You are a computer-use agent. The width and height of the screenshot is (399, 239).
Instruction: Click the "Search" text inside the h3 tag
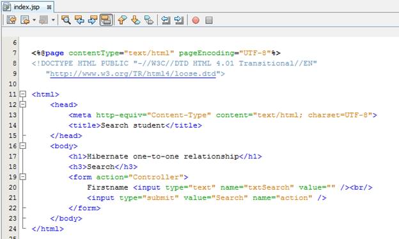pos(101,167)
